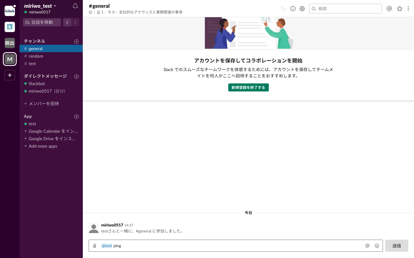414x258 pixels.
Task: Add a workspace with the plus icon
Action: [9, 75]
